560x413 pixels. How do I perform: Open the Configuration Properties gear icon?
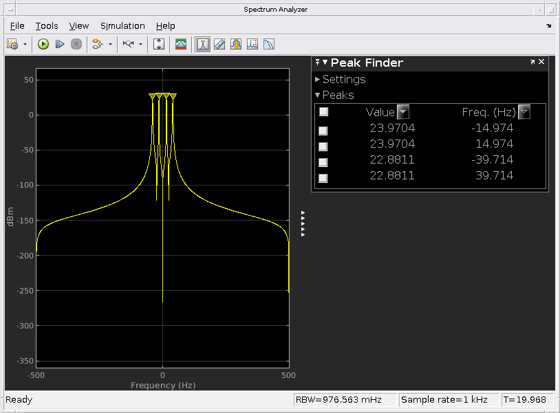(x=12, y=44)
